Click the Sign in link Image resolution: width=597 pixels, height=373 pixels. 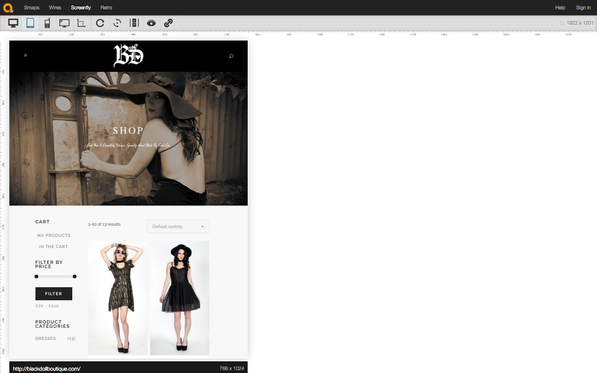583,7
